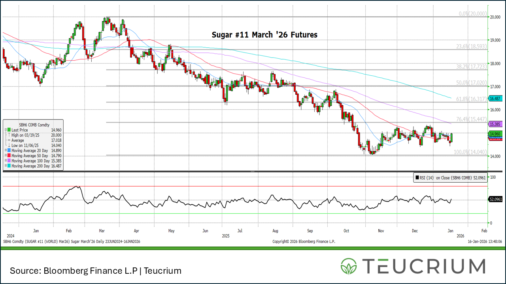Click the cyan 16.487 price axis tag

pos(495,98)
